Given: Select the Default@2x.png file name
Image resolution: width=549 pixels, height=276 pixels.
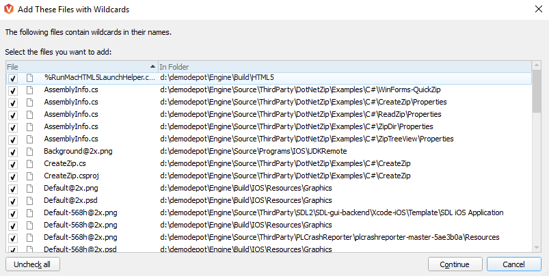Looking at the screenshot, I should 70,188.
